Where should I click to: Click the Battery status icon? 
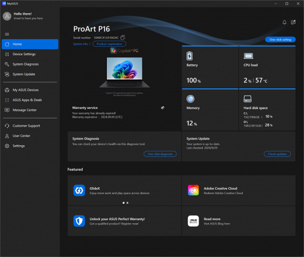pyautogui.click(x=191, y=56)
